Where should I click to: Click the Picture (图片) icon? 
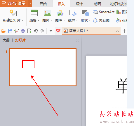coord(47,13)
